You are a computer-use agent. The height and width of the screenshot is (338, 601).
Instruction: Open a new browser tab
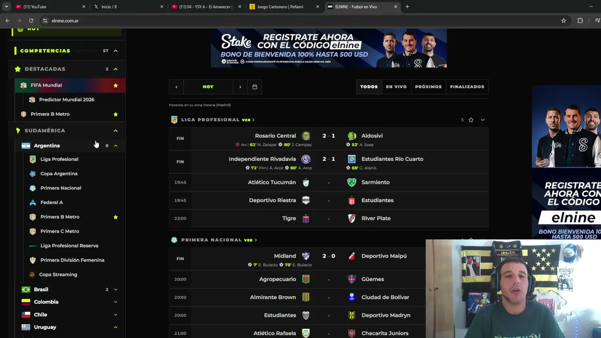407,7
